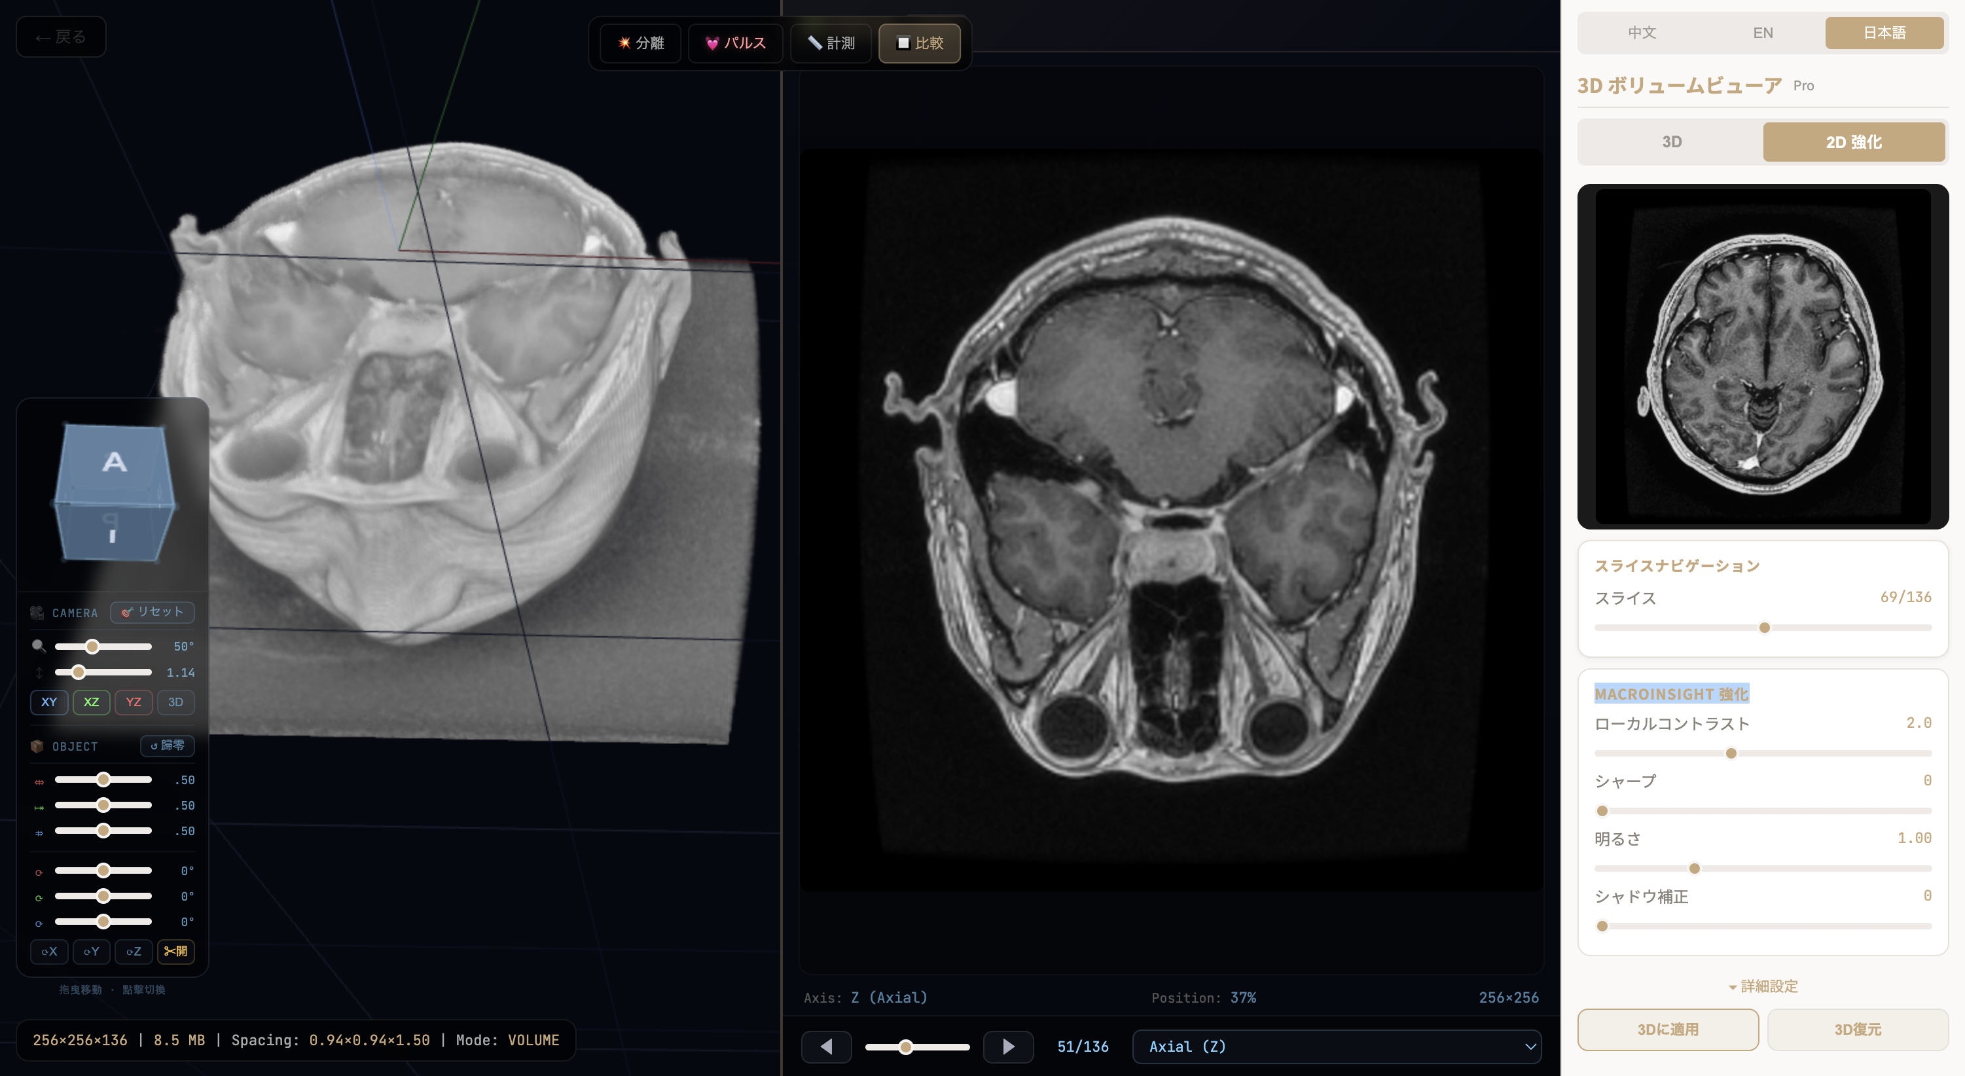Toggle auto-rotate around Z
1965x1076 pixels.
[134, 951]
